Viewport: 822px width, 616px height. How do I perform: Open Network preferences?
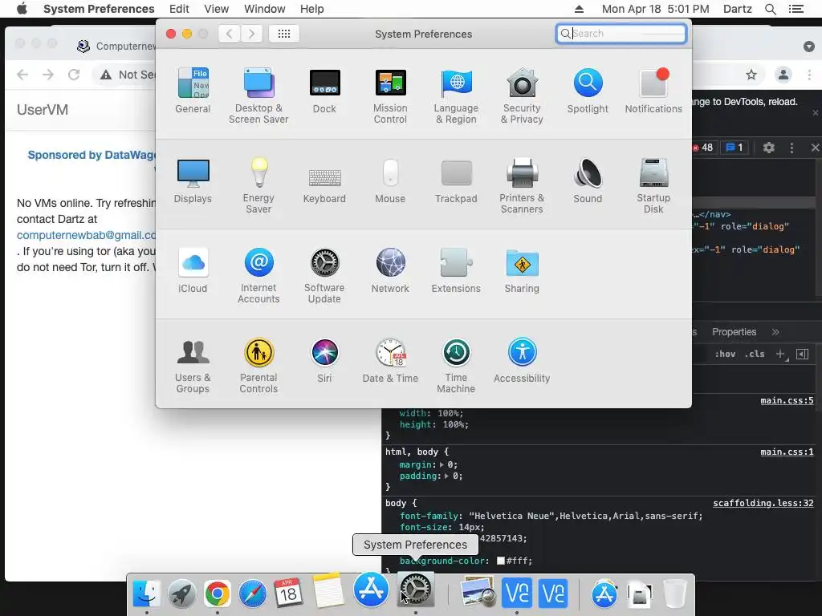coord(390,270)
